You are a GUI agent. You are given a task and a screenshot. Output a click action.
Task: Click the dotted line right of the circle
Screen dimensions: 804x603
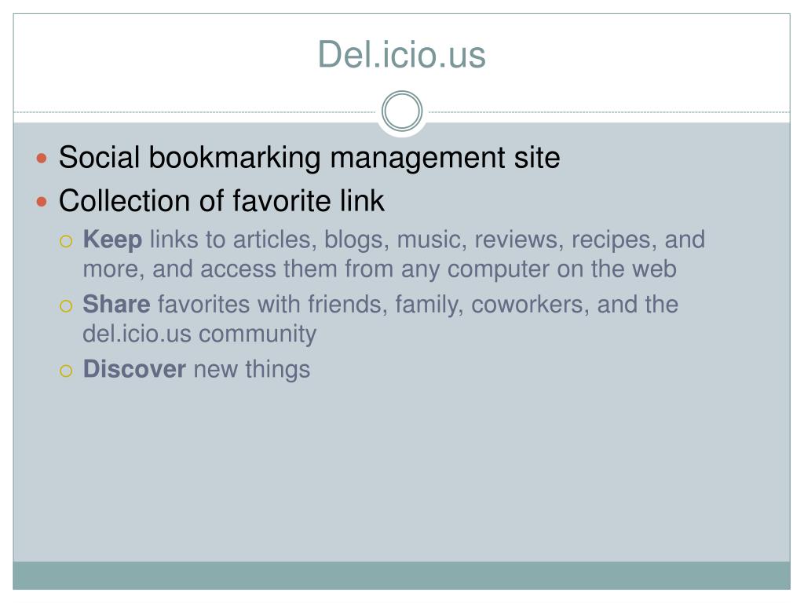(609, 111)
